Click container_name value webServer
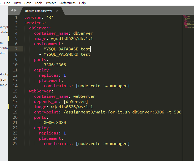The image size is (194, 161). (x=84, y=96)
